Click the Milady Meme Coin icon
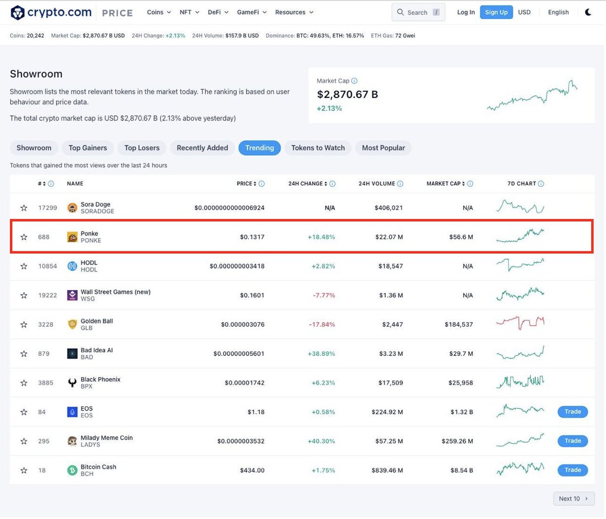 pyautogui.click(x=72, y=441)
